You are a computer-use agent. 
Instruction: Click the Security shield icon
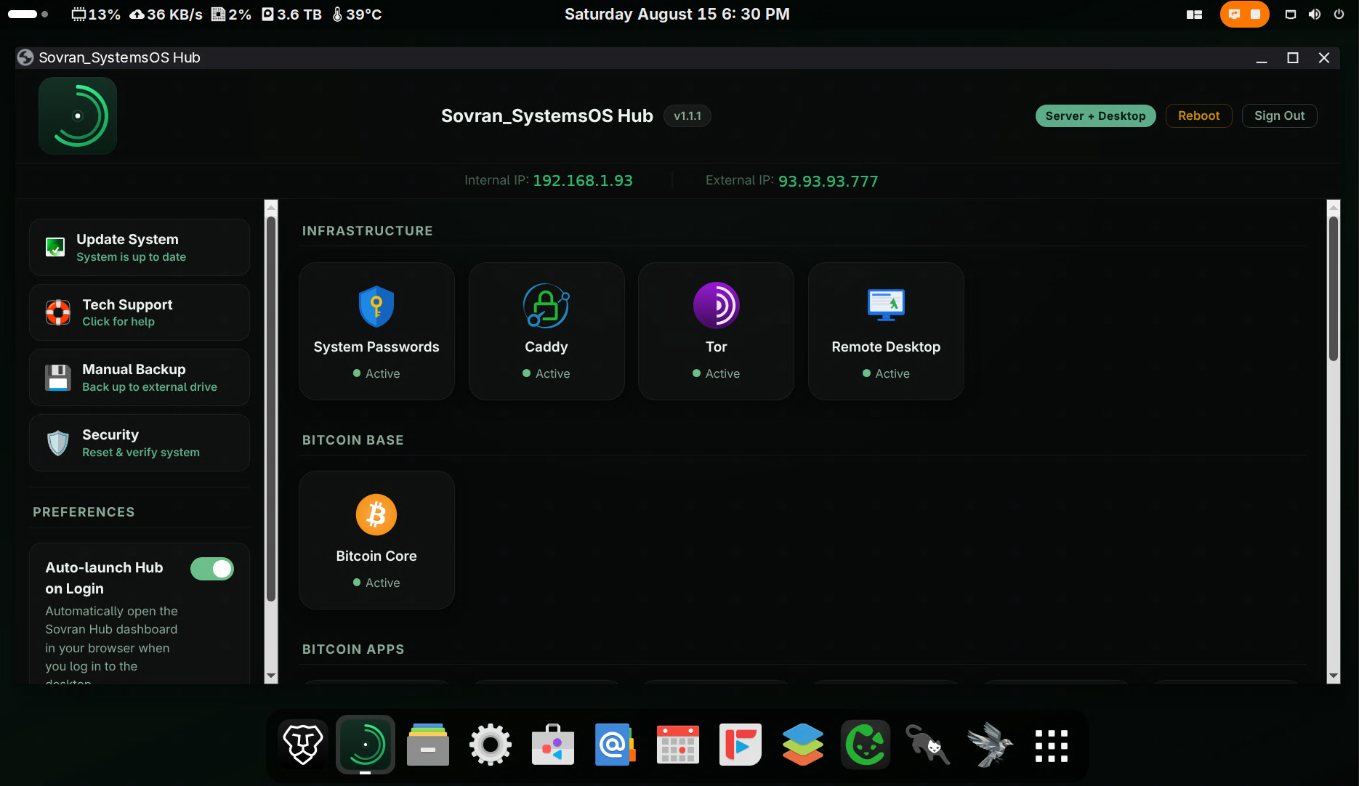click(58, 442)
